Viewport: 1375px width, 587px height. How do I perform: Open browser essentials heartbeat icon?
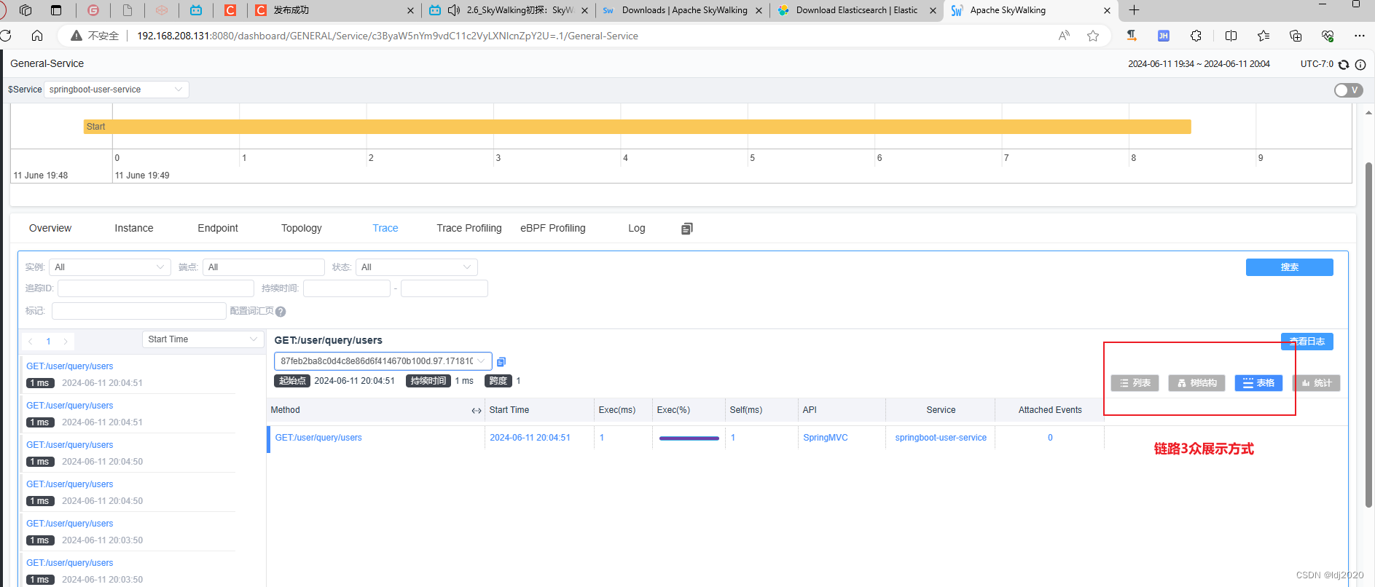tap(1328, 36)
